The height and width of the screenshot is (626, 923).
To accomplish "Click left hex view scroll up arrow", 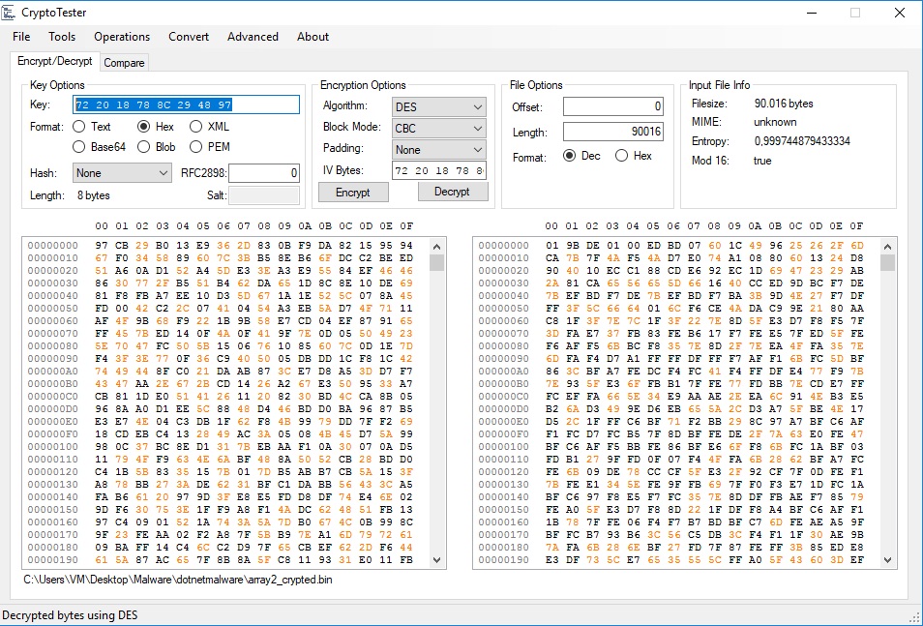I will [436, 246].
